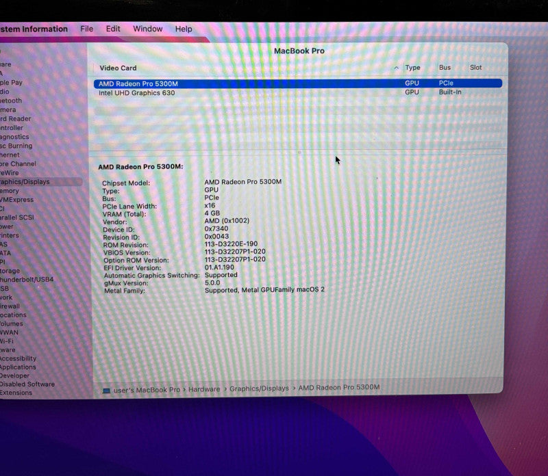The width and height of the screenshot is (548, 476).
Task: Select Diagnostics in the sidebar
Action: [14, 137]
